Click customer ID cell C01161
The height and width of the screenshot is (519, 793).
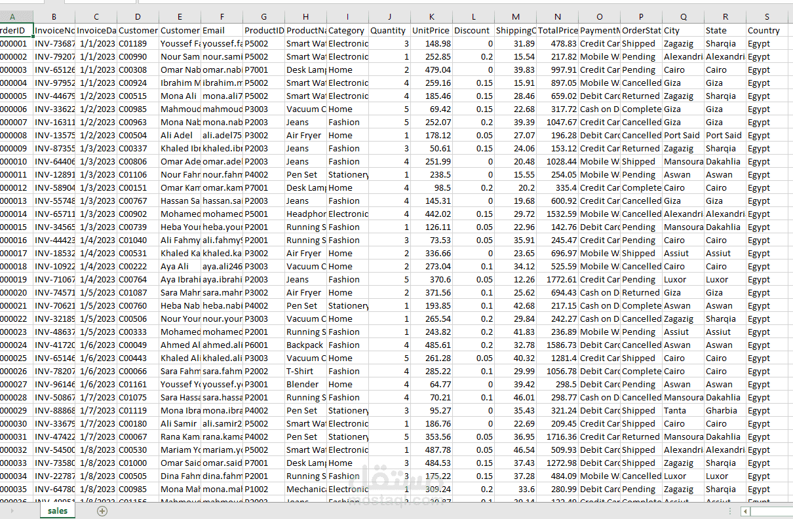138,384
